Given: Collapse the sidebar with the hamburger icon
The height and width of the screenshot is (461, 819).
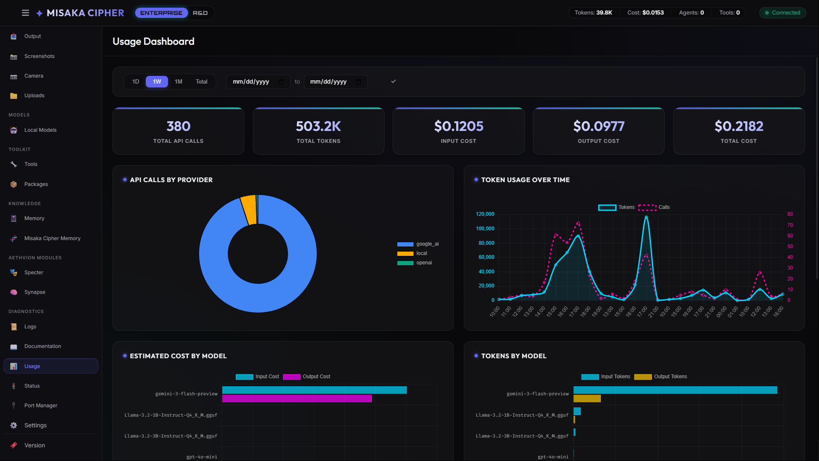Looking at the screenshot, I should click(25, 13).
